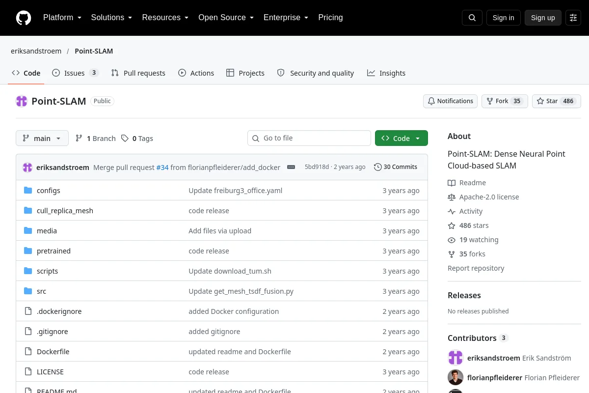The width and height of the screenshot is (589, 393).
Task: Click the stars icon in About
Action: tap(452, 225)
